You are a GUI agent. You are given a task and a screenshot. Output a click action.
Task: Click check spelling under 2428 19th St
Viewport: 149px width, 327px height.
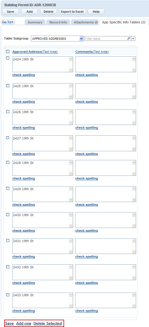[24, 178]
